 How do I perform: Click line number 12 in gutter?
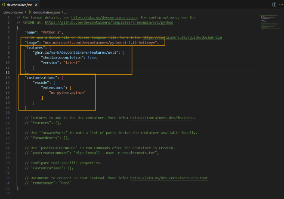click(7, 73)
